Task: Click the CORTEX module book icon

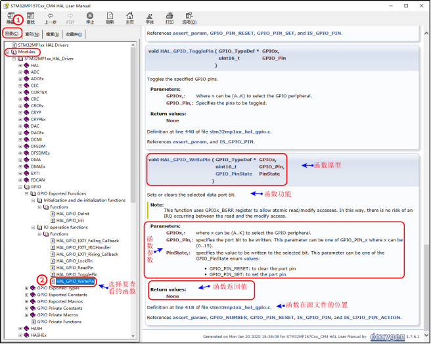Action: point(26,92)
